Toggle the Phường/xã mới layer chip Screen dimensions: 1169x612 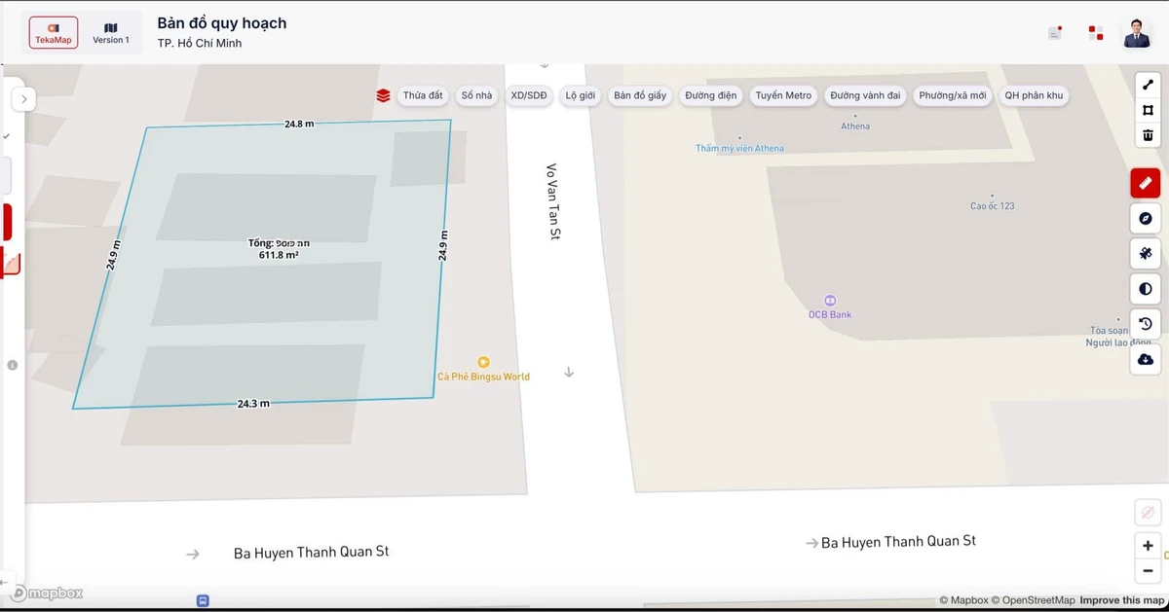[x=953, y=95]
